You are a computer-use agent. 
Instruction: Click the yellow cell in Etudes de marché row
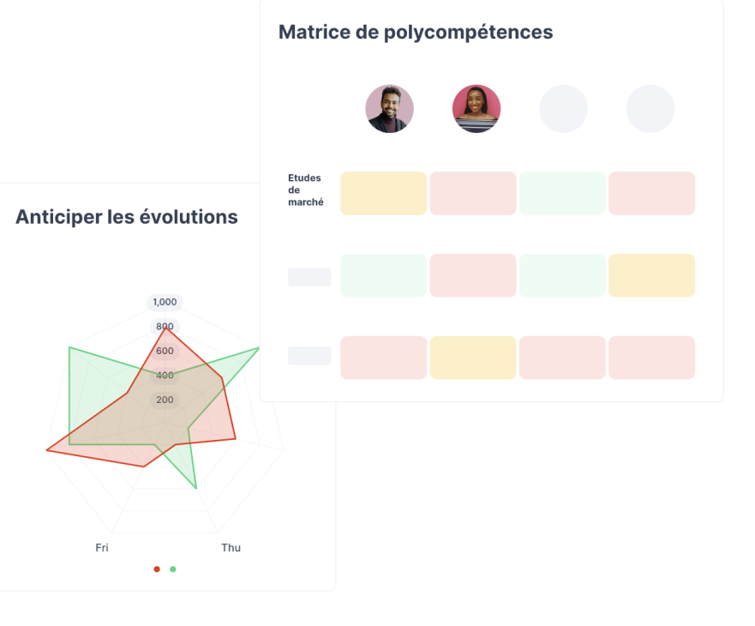(383, 193)
